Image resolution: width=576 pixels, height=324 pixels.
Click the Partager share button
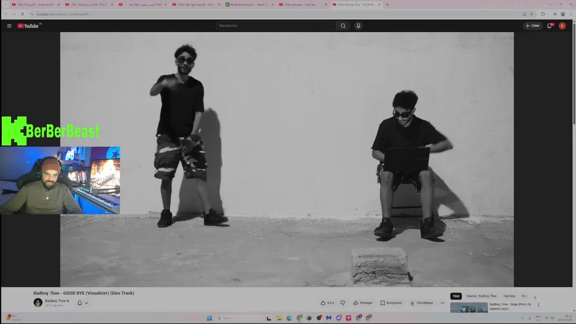363,303
